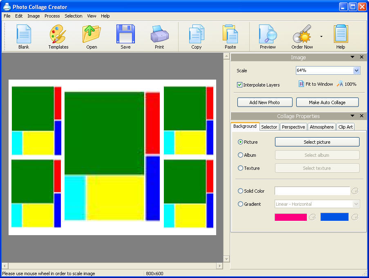Save the current collage
This screenshot has height=278, width=369.
(x=125, y=36)
